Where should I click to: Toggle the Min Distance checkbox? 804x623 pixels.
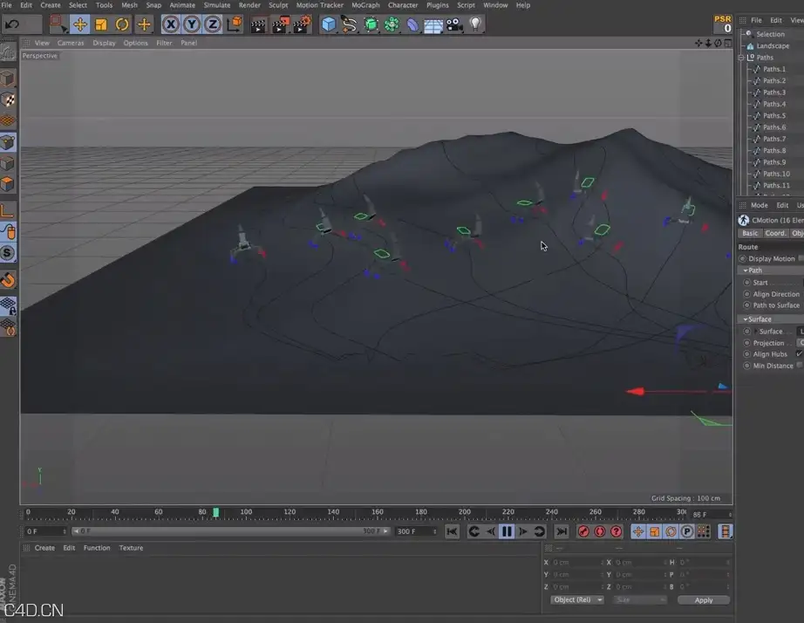click(800, 366)
